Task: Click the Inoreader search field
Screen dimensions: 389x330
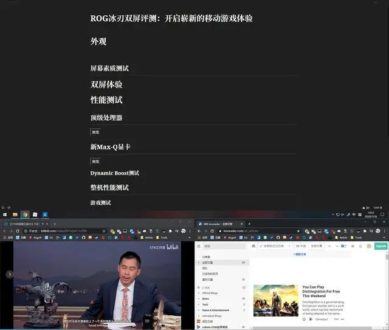Action: tap(222, 246)
